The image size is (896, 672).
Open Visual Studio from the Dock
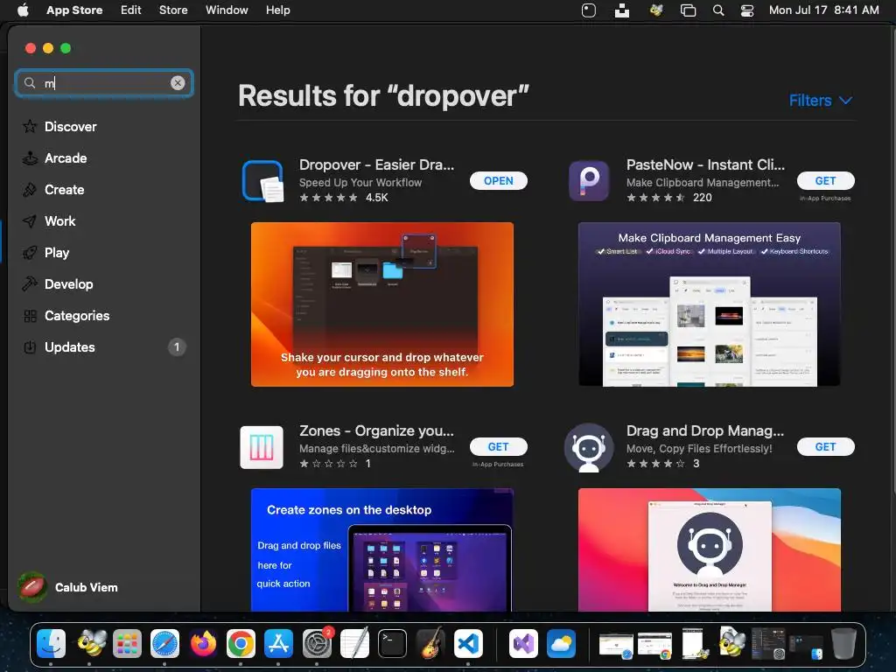pyautogui.click(x=523, y=643)
